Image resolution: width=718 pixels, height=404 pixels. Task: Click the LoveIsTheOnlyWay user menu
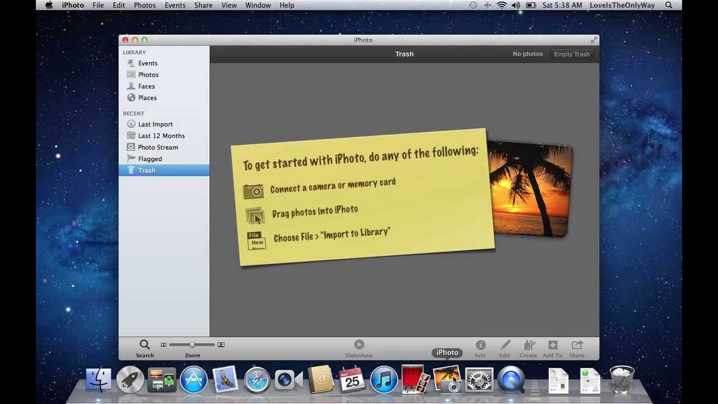[622, 5]
